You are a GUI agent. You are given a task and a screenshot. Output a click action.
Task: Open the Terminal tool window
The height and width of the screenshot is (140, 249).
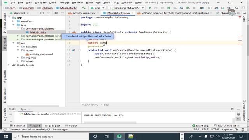17,126
